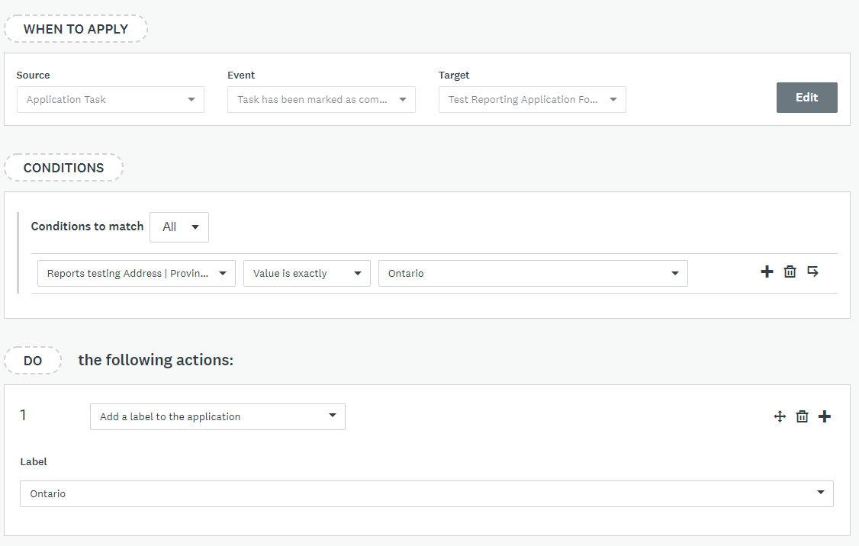The height and width of the screenshot is (546, 859).
Task: Click the Conditions to match label
Action: pos(87,226)
